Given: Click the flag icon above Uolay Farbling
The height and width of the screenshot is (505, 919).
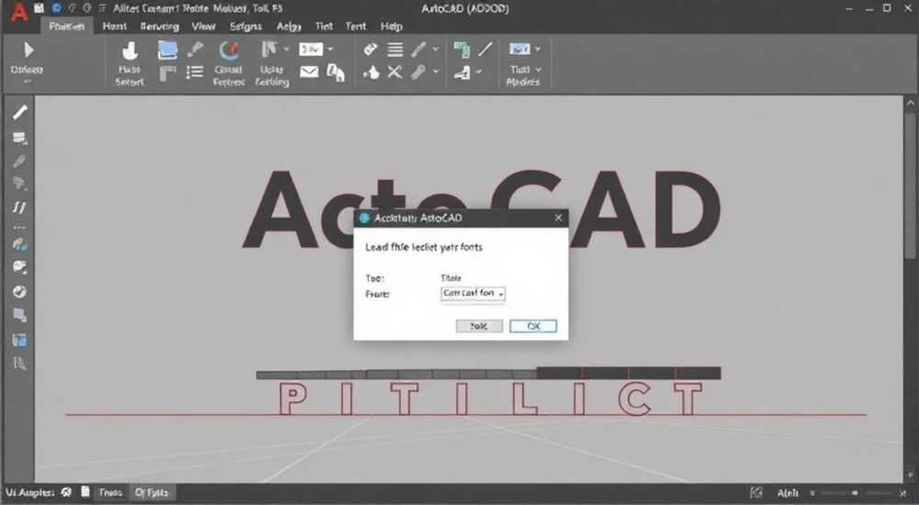Looking at the screenshot, I should click(269, 50).
